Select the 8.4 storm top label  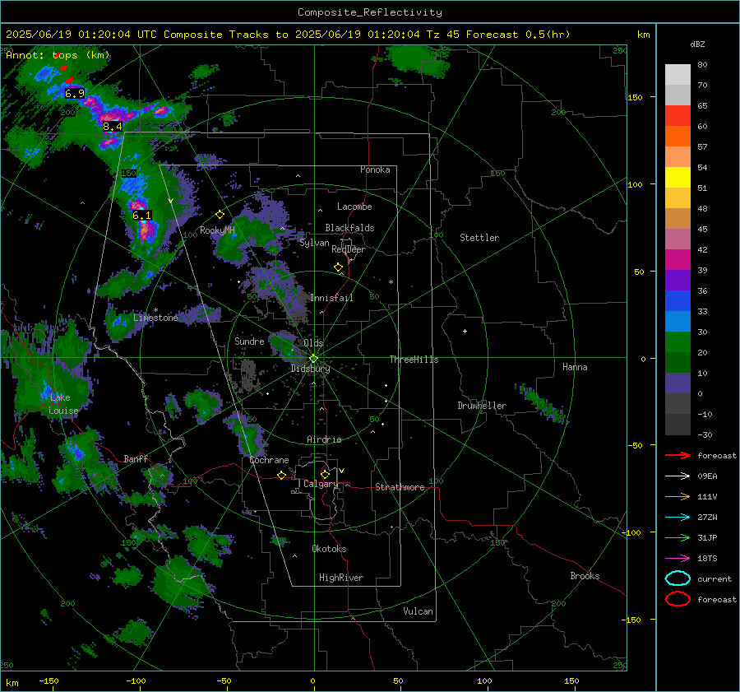[113, 127]
